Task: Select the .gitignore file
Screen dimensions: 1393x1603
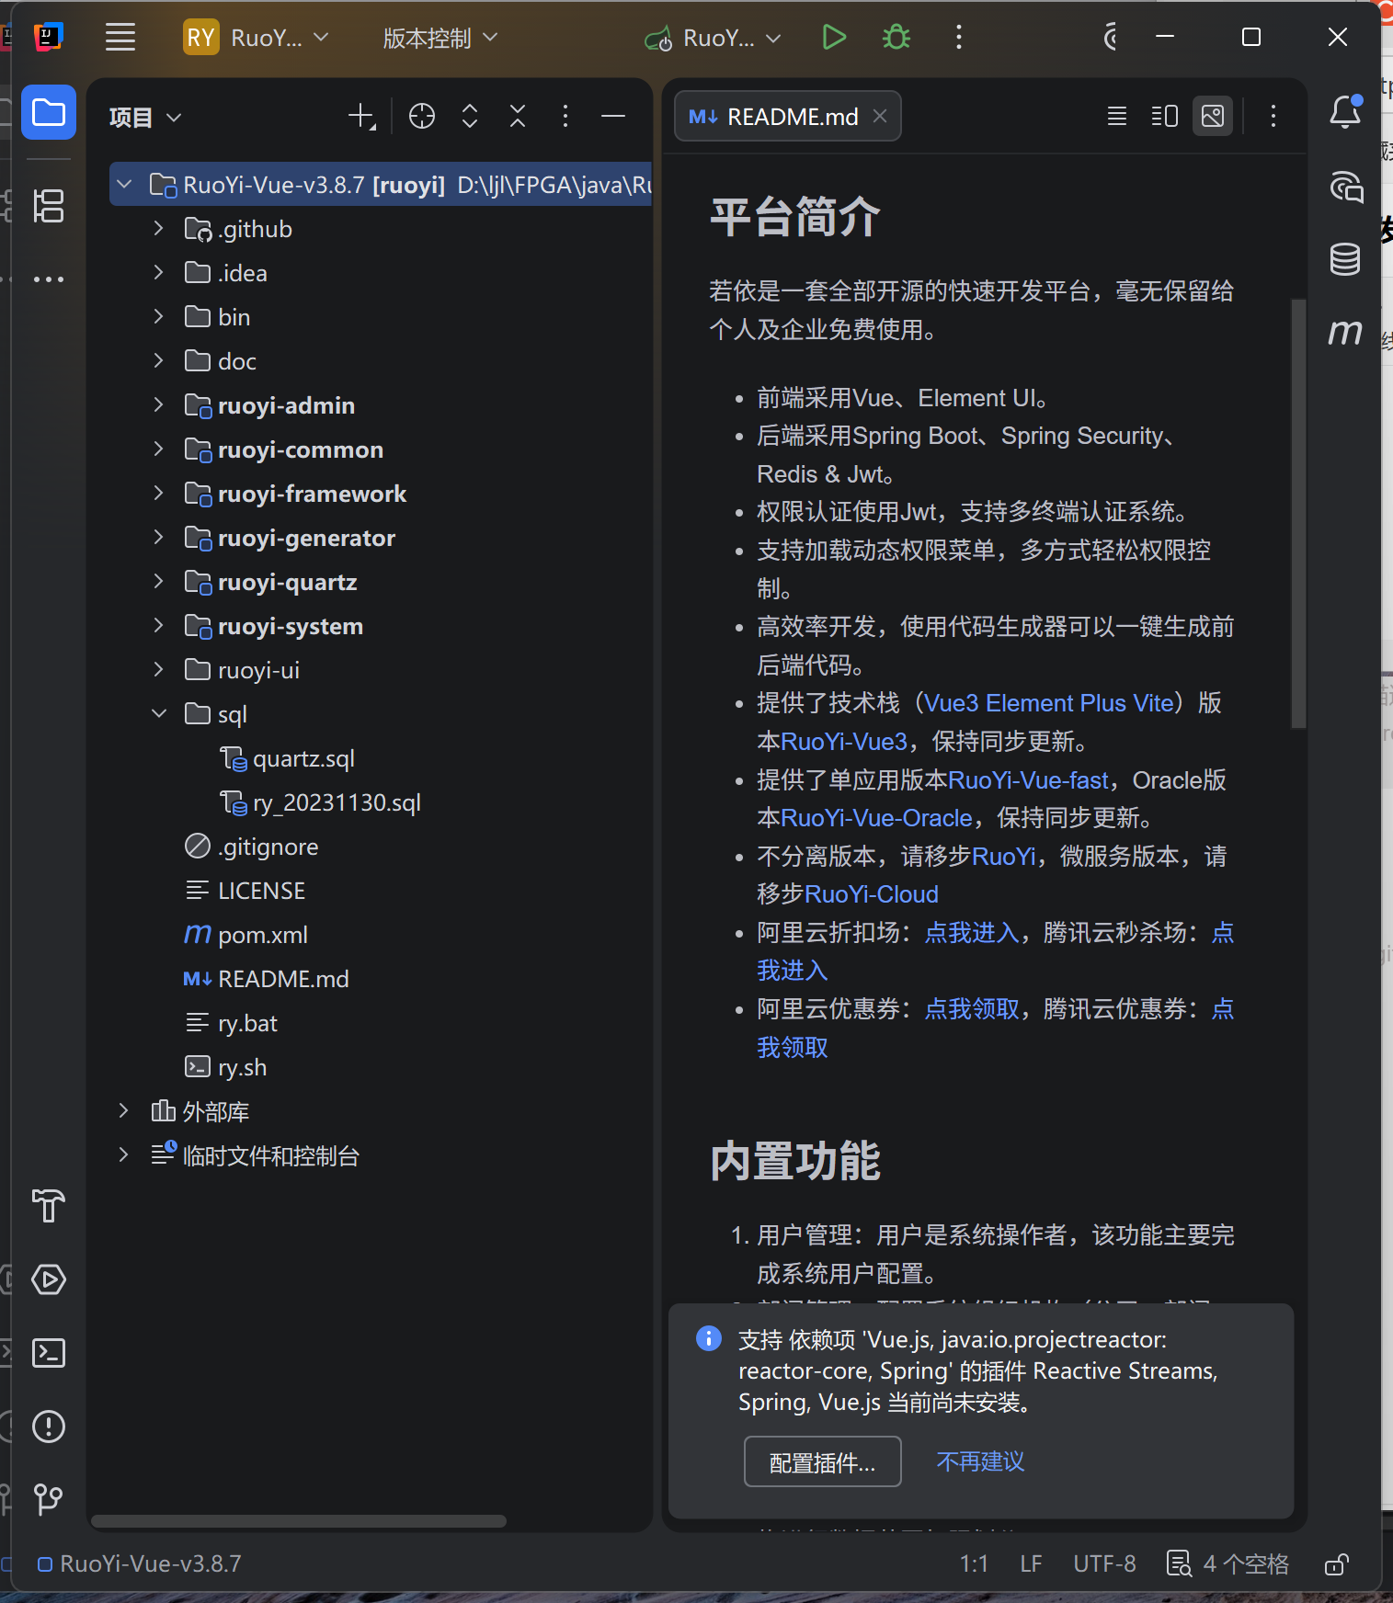Action: click(252, 847)
